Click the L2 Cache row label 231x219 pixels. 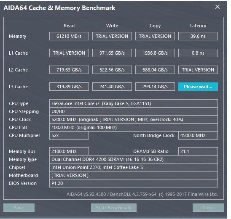(18, 70)
